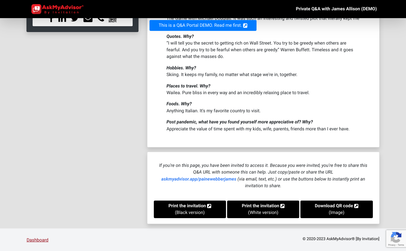Click the small QR code icon
Screen dimensions: 406x251
pos(113,20)
